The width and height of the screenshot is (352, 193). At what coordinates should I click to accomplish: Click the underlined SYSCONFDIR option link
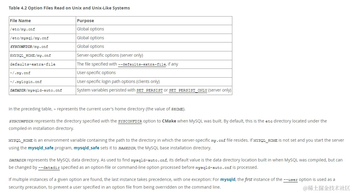[x=130, y=121]
